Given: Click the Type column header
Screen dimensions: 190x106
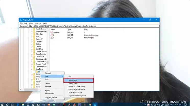Looking at the screenshot, I should point(69,29).
